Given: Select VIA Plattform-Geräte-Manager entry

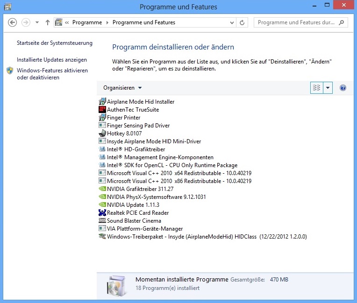Looking at the screenshot, I should pos(145,229).
